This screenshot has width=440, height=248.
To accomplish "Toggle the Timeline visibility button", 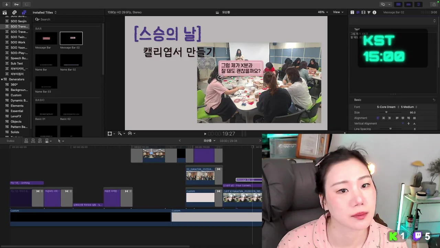I will (408, 4).
